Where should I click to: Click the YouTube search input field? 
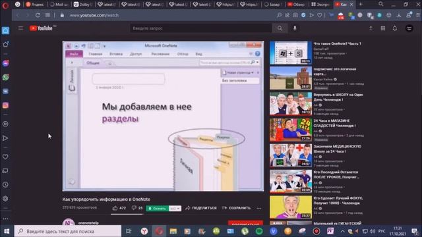pyautogui.click(x=201, y=28)
